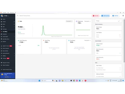Open Request A Demo
The image size is (125, 94).
tap(6, 63)
